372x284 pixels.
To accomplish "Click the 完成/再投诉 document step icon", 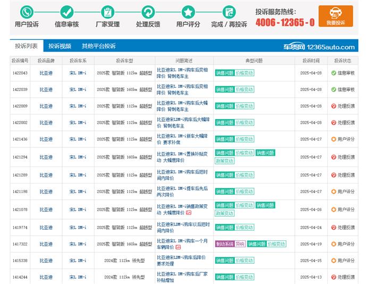I will pyautogui.click(x=229, y=12).
